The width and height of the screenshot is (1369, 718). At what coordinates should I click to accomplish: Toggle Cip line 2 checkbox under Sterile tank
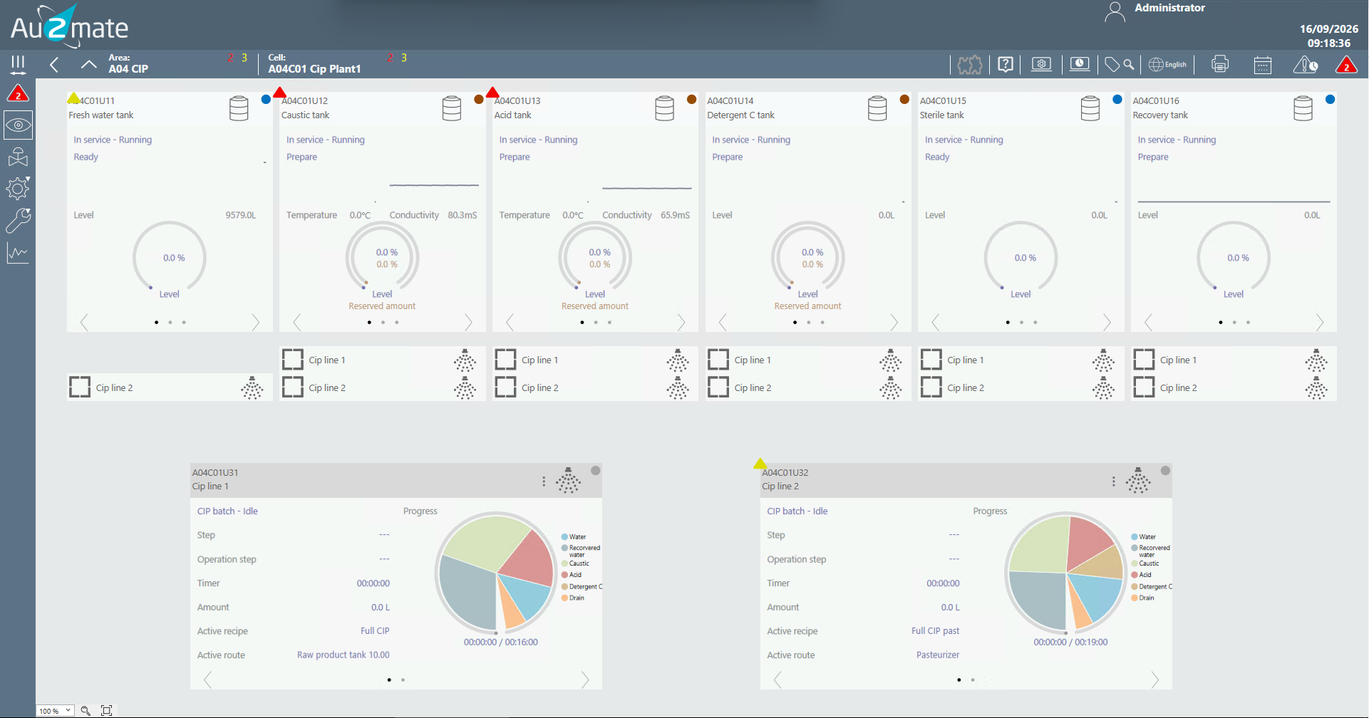pos(931,387)
